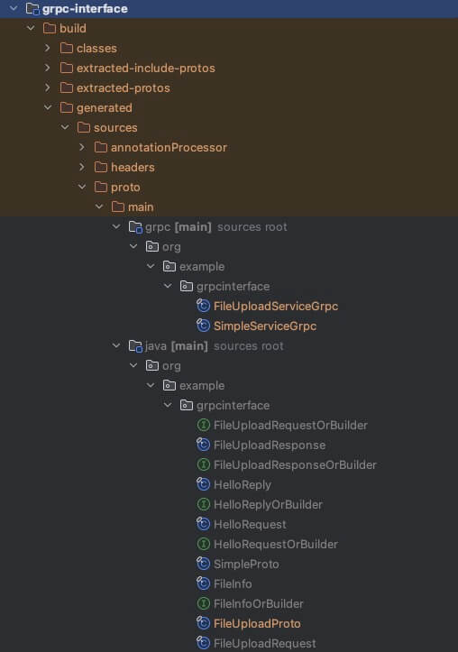Collapse the proto folder
Image resolution: width=458 pixels, height=652 pixels.
82,187
